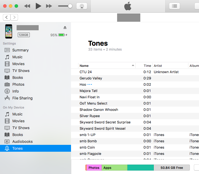Select the Shadow Ganon Whoosh tone

point(135,110)
